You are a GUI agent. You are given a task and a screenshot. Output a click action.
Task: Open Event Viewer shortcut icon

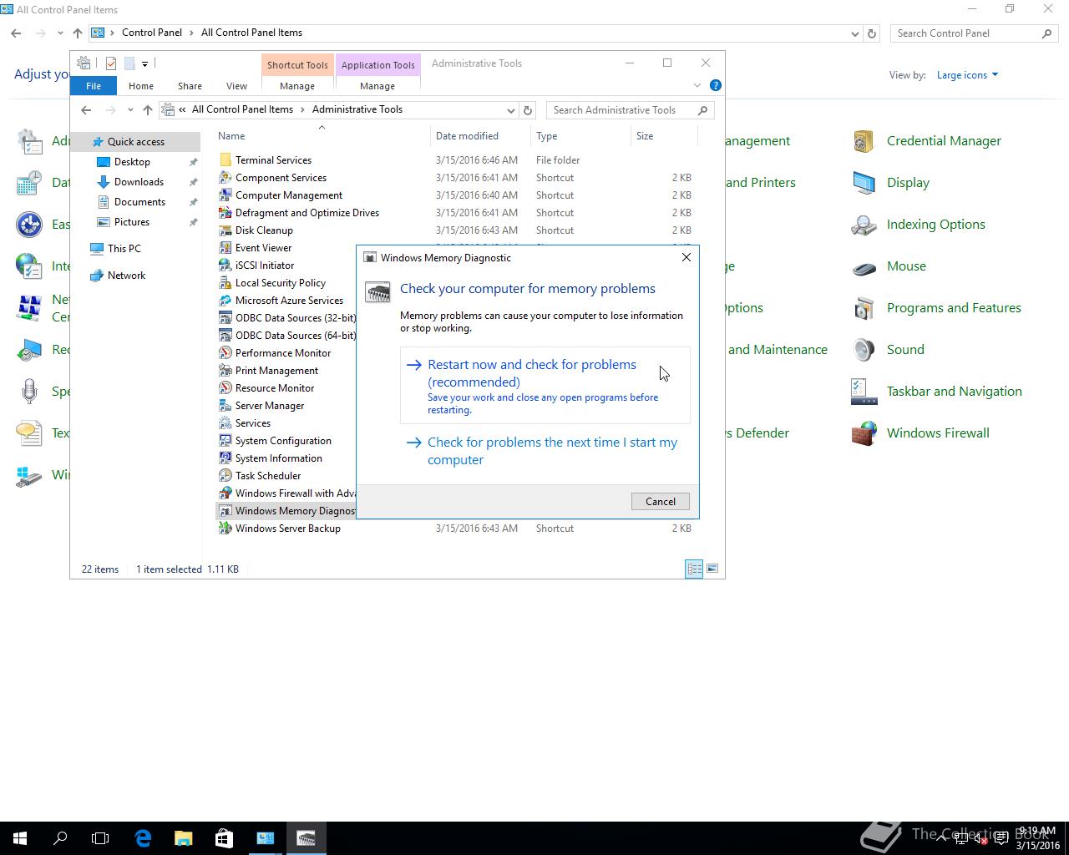point(225,248)
